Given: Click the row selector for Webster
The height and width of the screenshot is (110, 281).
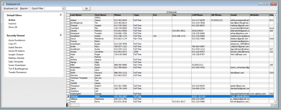Looking at the screenshot, I should click(x=68, y=96).
